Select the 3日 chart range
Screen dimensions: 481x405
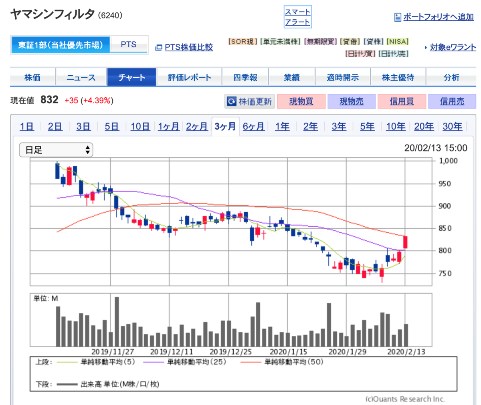coord(83,127)
